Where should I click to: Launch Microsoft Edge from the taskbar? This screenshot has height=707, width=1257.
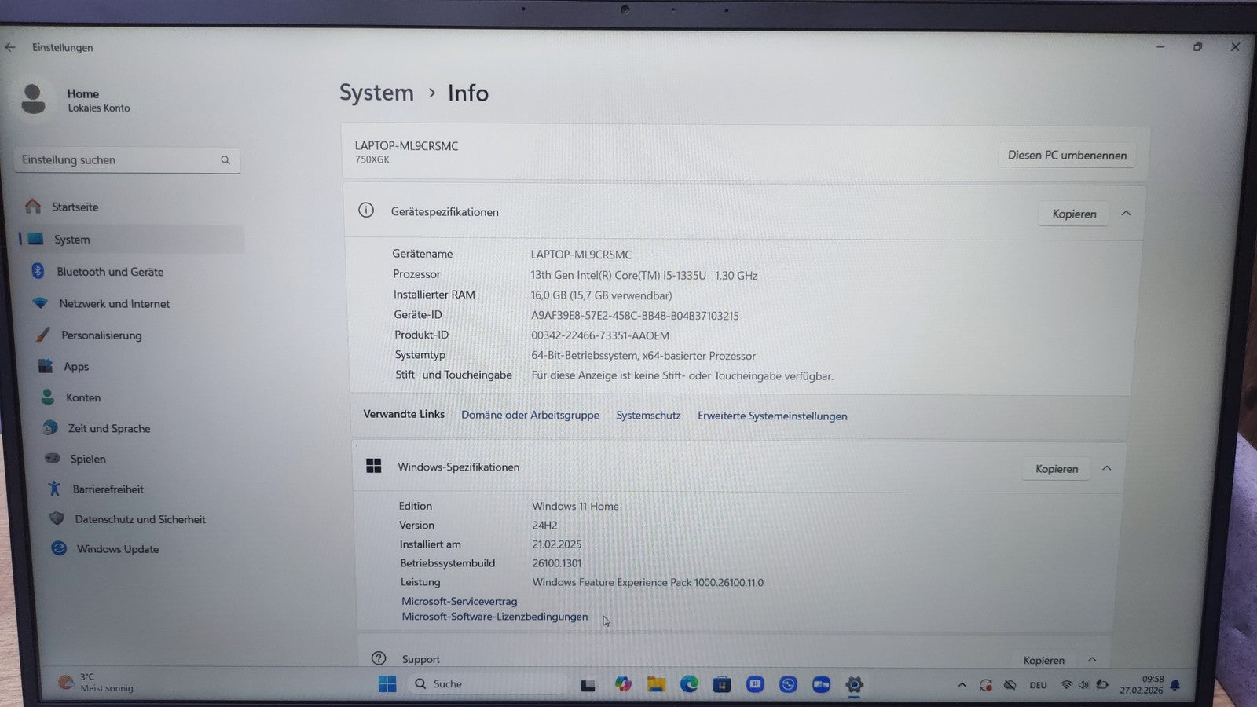click(x=689, y=684)
